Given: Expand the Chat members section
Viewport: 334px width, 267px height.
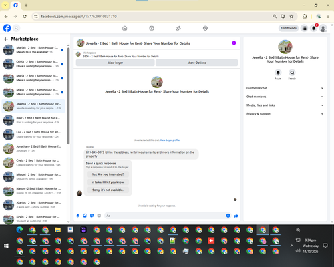Looking at the screenshot, I should (x=285, y=97).
